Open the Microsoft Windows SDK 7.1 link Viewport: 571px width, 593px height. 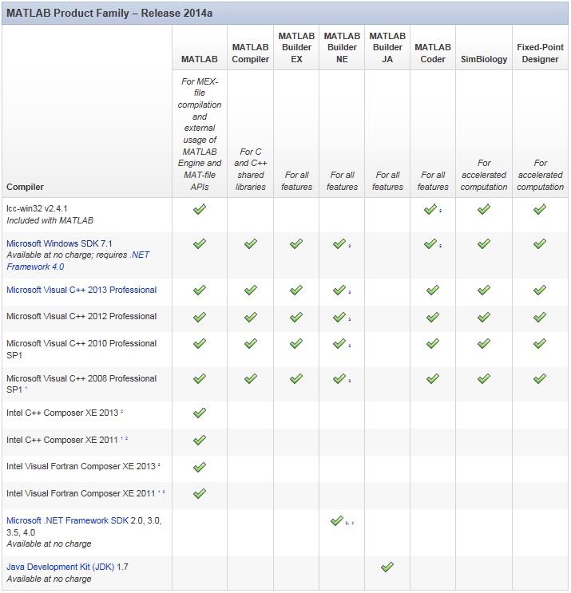[59, 243]
